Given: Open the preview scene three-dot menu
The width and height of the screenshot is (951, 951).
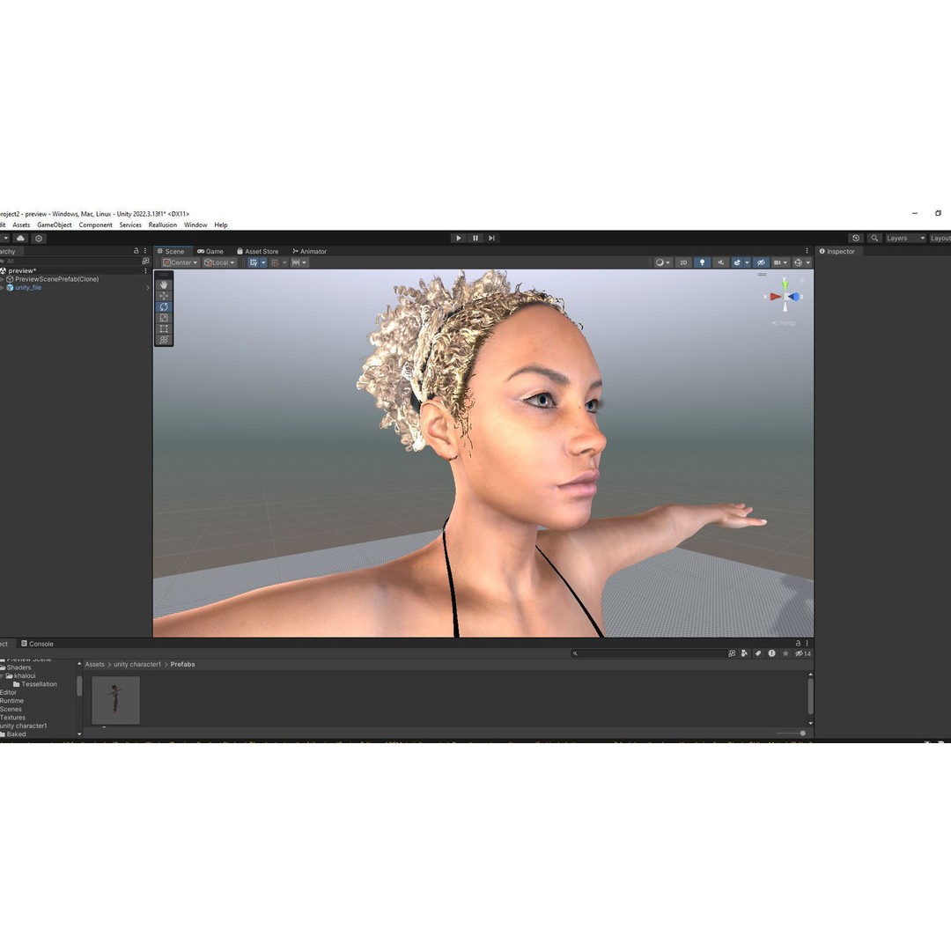Looking at the screenshot, I should click(145, 271).
